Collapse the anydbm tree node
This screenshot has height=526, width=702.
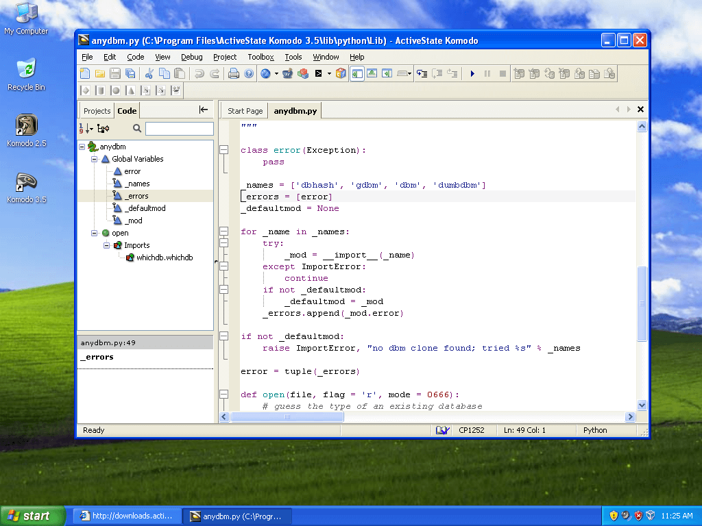[82, 147]
